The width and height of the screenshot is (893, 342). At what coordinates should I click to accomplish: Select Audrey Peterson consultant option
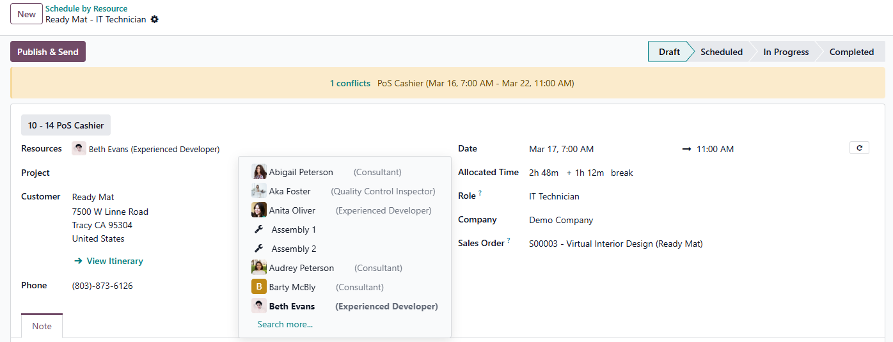301,268
